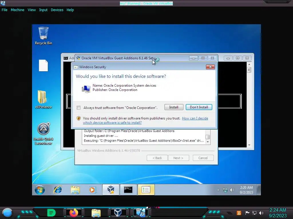Check Always trust software from Oracle Corporation
This screenshot has width=293, height=219.
point(78,108)
